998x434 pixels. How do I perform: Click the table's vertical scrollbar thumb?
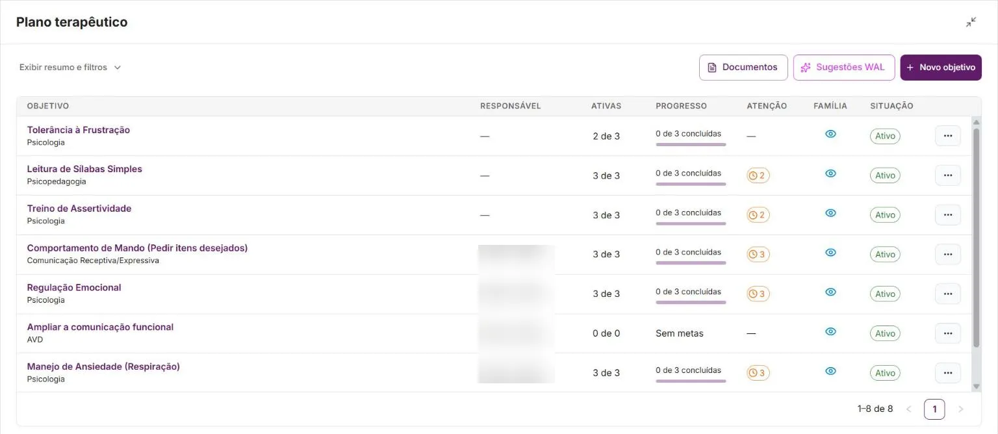pyautogui.click(x=976, y=237)
